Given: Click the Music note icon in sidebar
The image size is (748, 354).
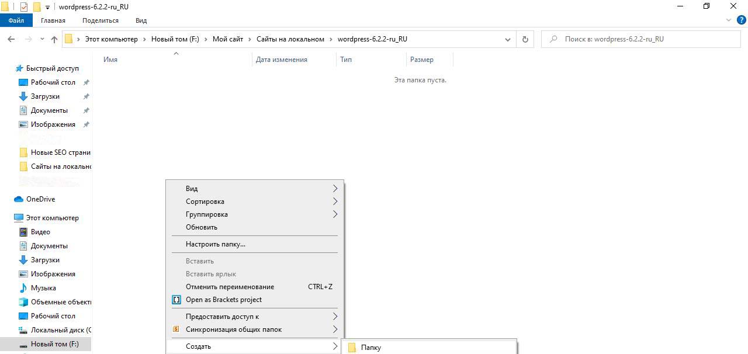Looking at the screenshot, I should (23, 288).
